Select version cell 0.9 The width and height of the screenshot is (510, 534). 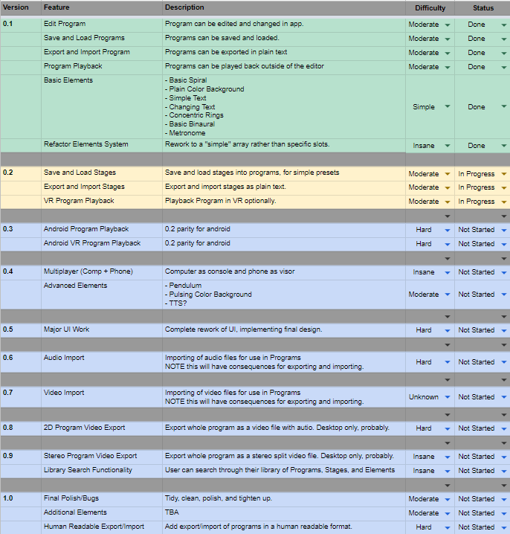point(21,457)
